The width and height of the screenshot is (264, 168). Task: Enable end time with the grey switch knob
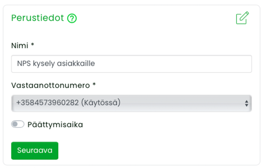click(x=15, y=124)
